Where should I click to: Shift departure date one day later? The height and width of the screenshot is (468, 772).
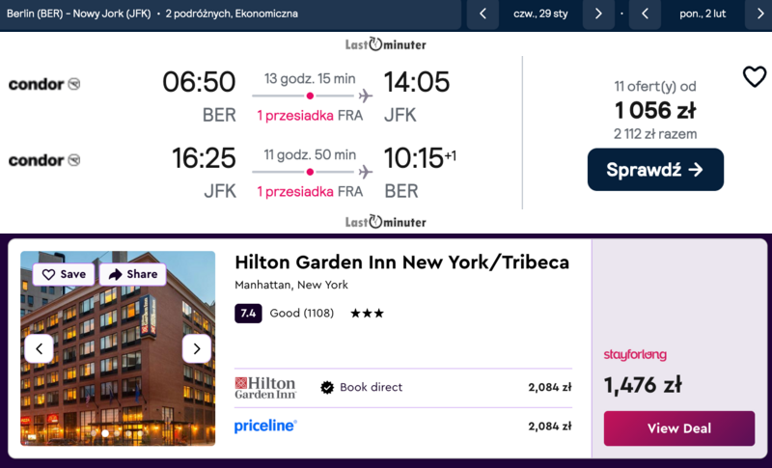point(598,14)
